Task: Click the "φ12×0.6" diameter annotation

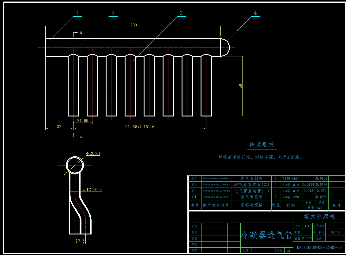Action: pyautogui.click(x=92, y=190)
